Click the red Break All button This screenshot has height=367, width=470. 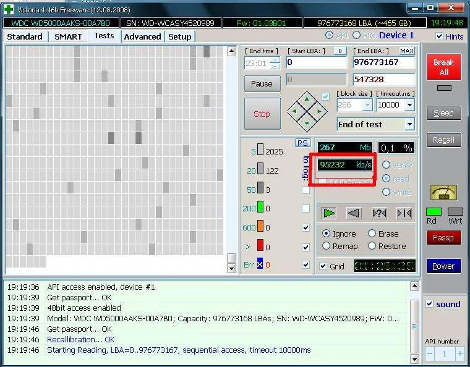click(444, 67)
